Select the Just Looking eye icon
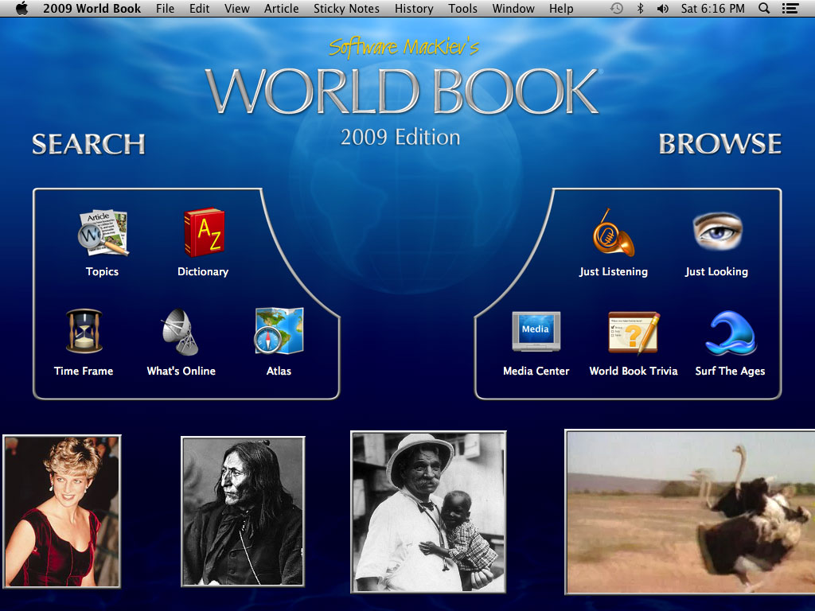815x611 pixels. pos(716,232)
